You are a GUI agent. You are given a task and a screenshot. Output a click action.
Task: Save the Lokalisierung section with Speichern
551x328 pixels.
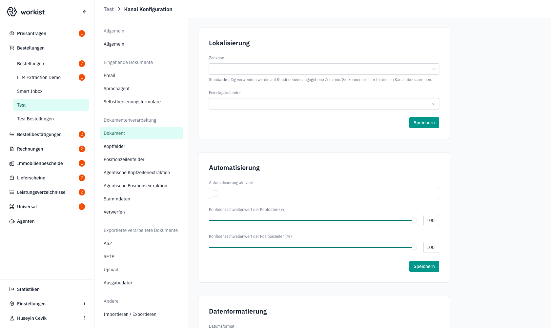pyautogui.click(x=424, y=123)
